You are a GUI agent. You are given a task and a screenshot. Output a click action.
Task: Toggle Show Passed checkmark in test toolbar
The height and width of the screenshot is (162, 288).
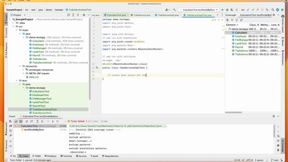16,121
